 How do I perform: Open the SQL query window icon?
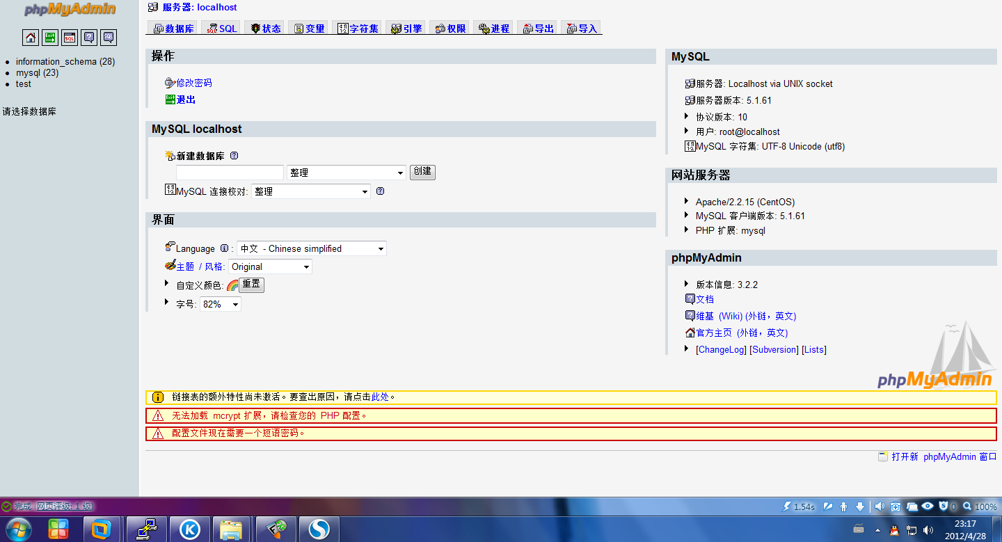tap(70, 38)
